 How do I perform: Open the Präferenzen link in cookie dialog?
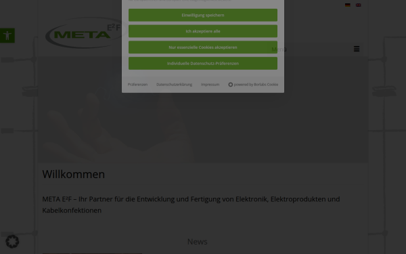tap(137, 85)
